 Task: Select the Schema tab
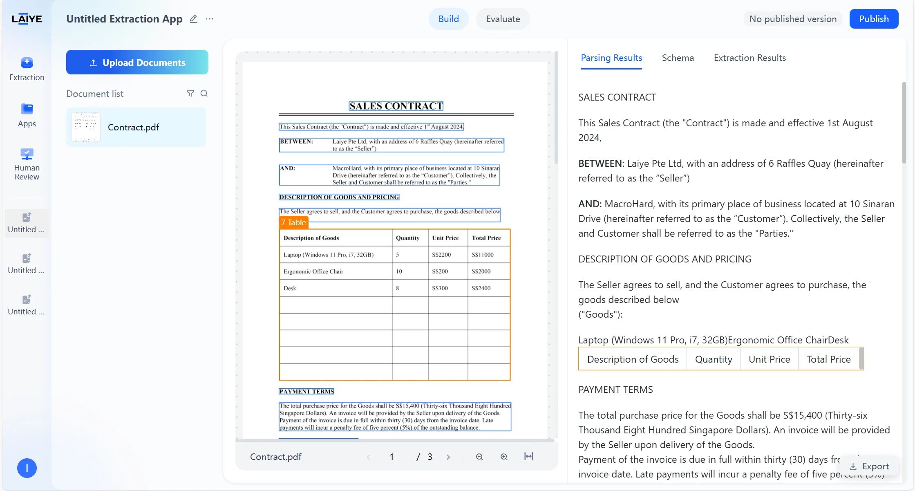coord(678,58)
